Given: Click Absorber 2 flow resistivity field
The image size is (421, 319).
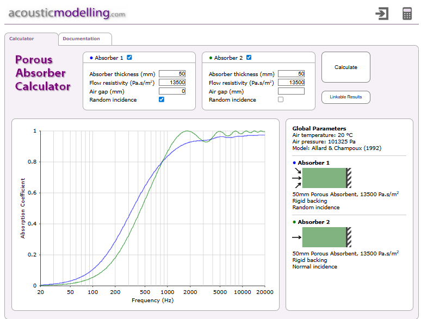Looking at the screenshot, I should coord(291,83).
